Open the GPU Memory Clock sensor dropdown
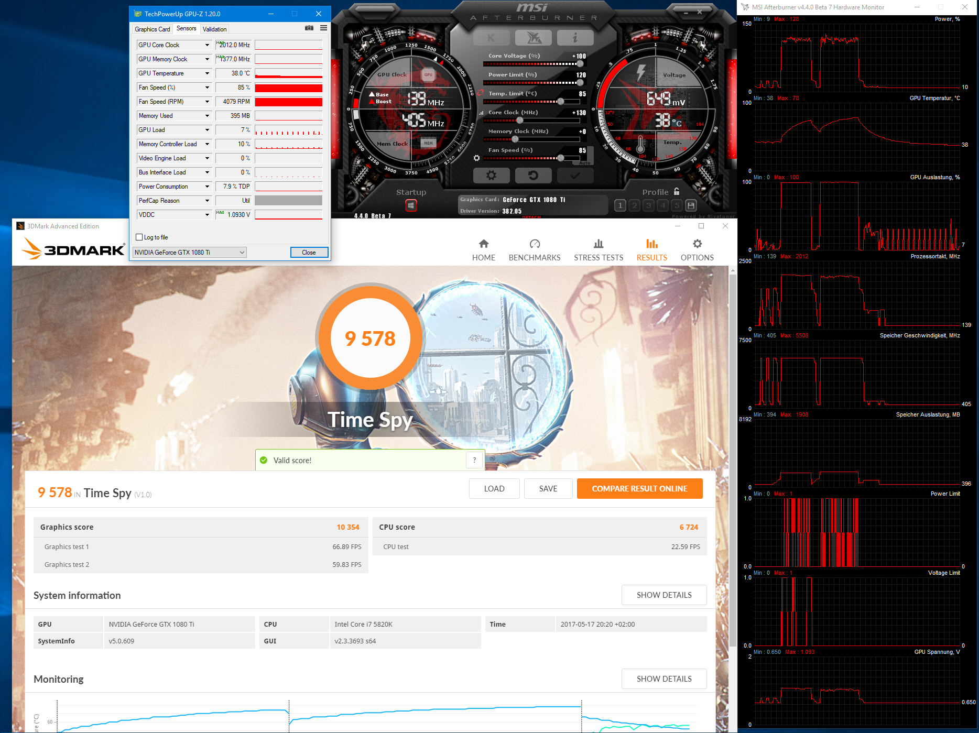The image size is (979, 733). point(207,59)
